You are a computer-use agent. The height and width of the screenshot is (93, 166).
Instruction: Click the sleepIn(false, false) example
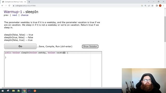coord(18,35)
